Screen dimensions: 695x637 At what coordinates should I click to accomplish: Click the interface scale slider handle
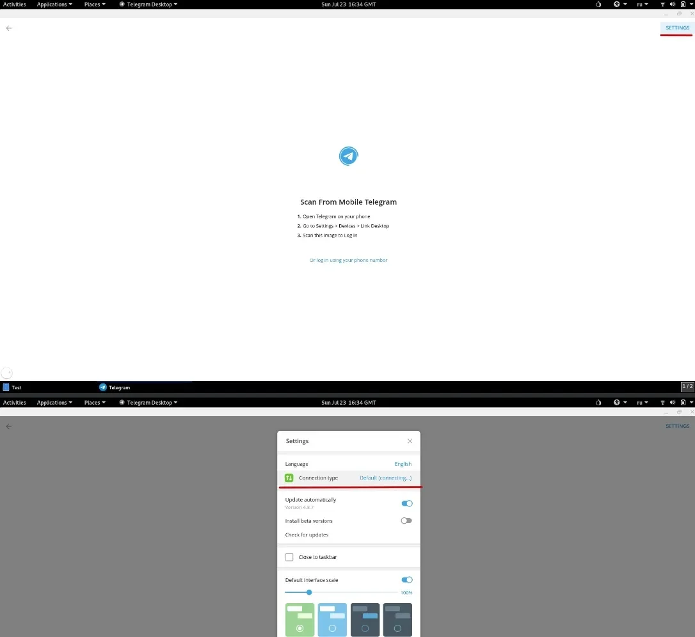coord(309,592)
